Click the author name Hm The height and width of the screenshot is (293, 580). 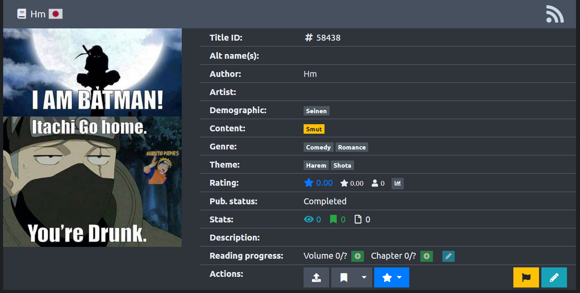310,74
